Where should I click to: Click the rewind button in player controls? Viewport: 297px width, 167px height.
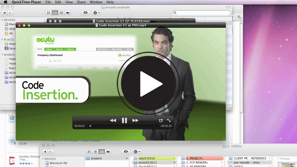coord(113,121)
